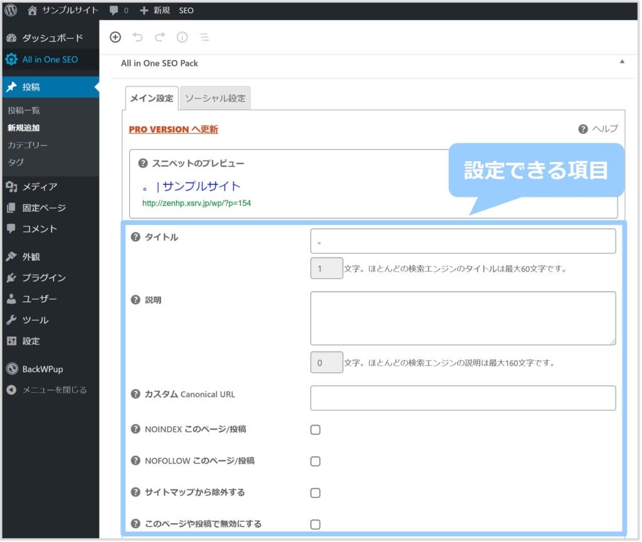Image resolution: width=642 pixels, height=542 pixels.
Task: Click help icon beside 説明
Action: 136,300
